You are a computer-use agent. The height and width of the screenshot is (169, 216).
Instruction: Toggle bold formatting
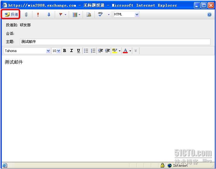[x=64, y=51]
